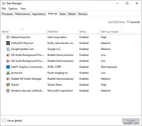Click the Pixart Imaging Inc publisher cell

coord(58,73)
